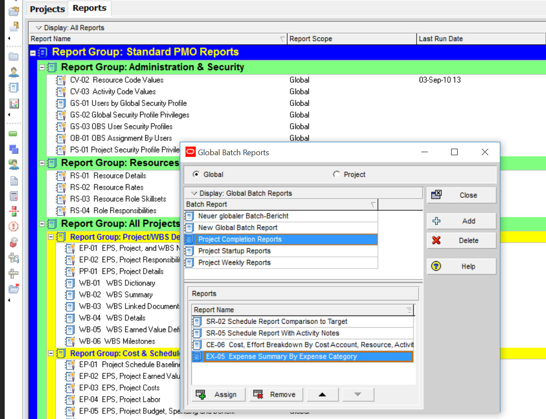This screenshot has height=419, width=546.
Task: Select the Project Startup Reports batch row
Action: coord(234,251)
